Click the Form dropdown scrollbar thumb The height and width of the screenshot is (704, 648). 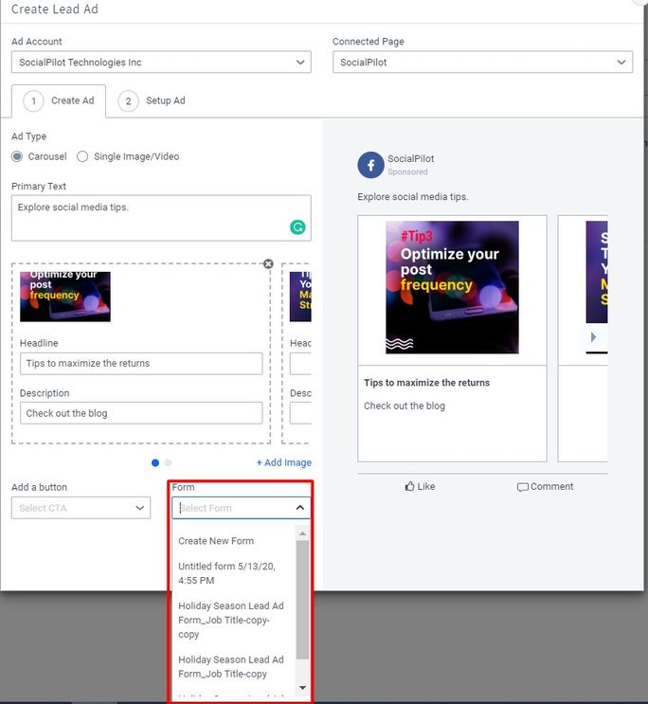point(302,601)
